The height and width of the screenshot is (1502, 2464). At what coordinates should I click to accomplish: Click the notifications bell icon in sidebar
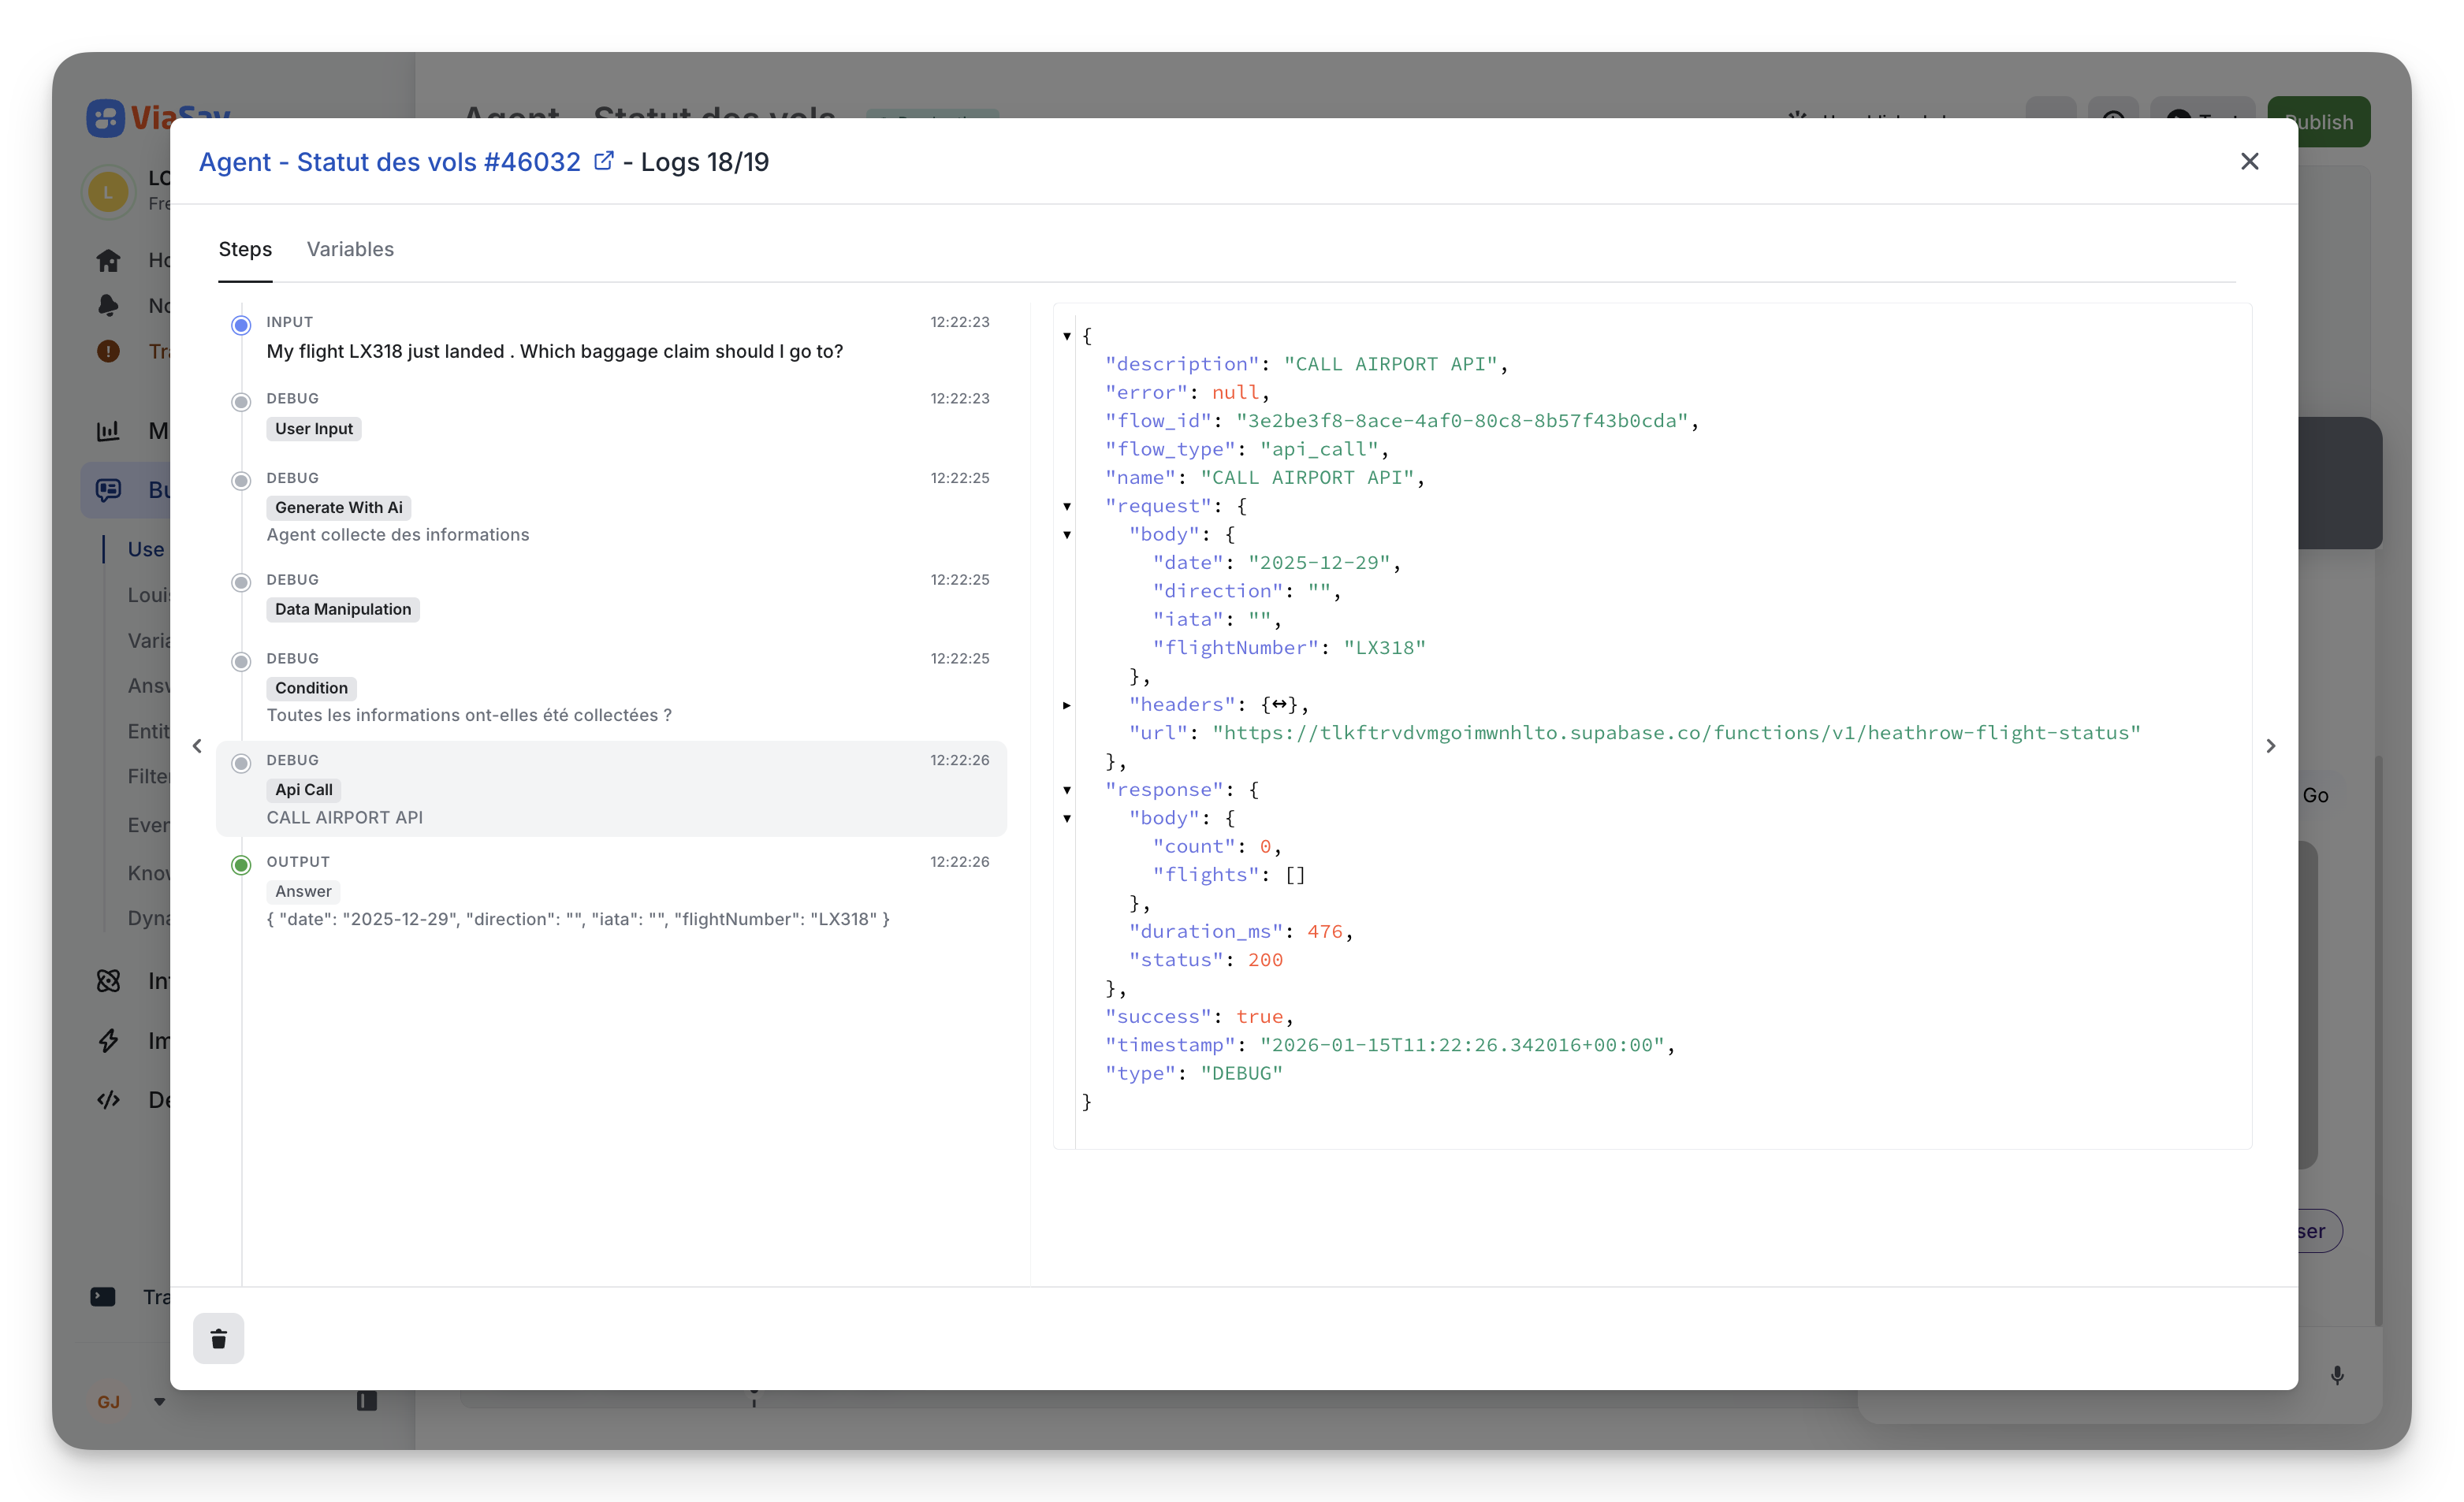tap(108, 305)
